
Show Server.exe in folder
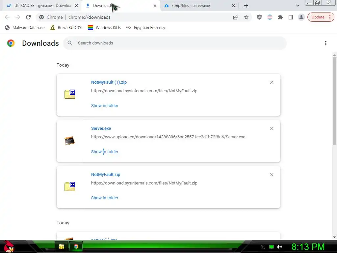point(105,152)
